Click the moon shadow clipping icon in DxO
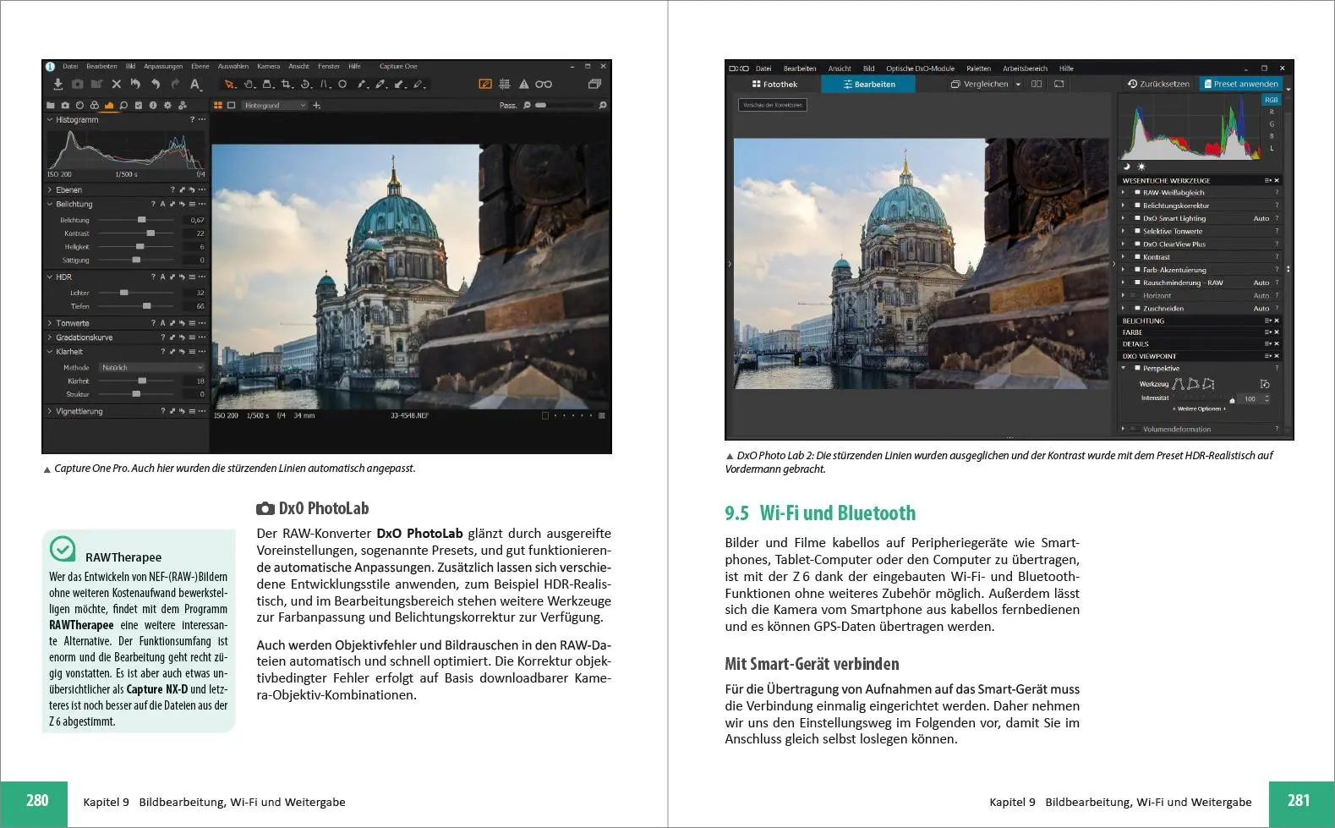1335x828 pixels. click(1127, 167)
